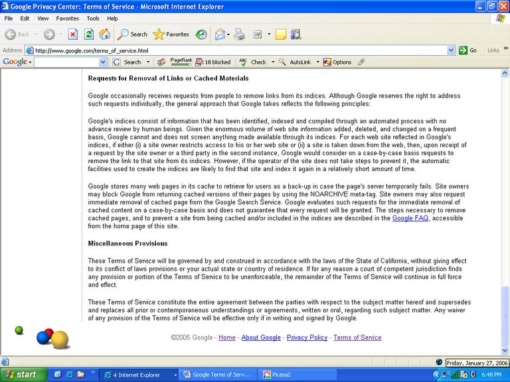The image size is (510, 382).
Task: Click the Research book icon
Action: (x=296, y=34)
